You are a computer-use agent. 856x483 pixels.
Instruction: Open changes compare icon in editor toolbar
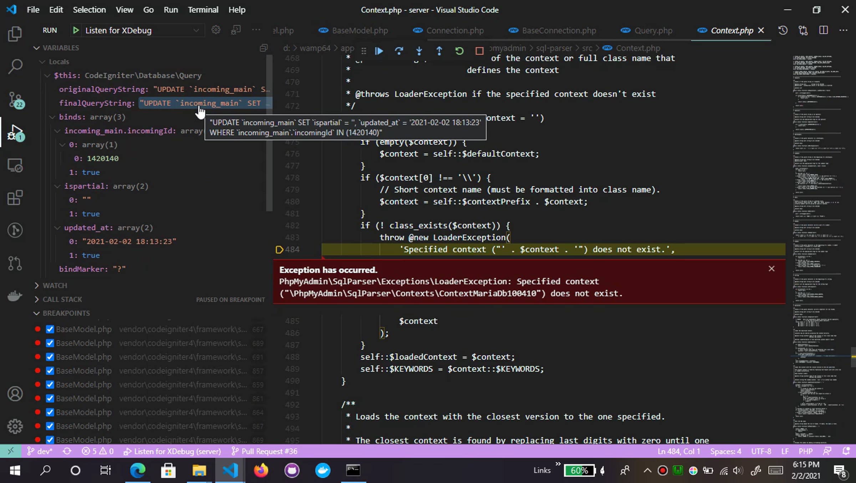point(803,30)
